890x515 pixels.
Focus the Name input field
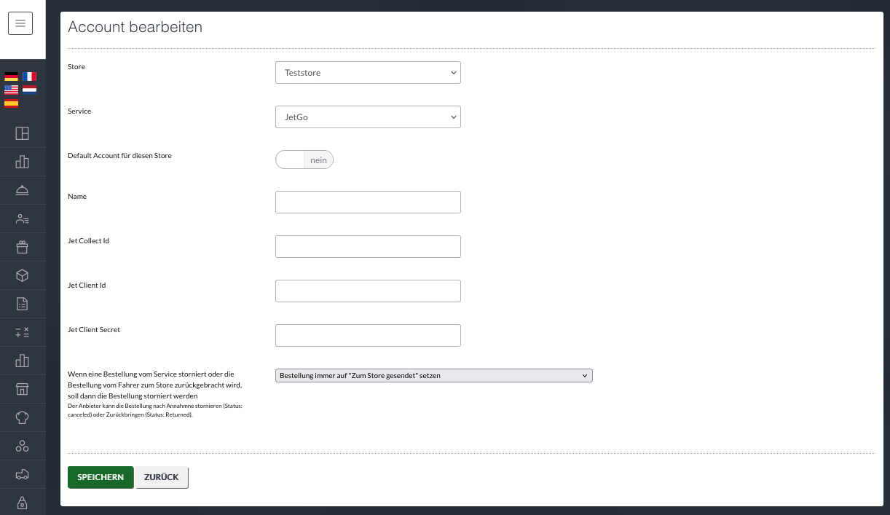click(x=368, y=202)
